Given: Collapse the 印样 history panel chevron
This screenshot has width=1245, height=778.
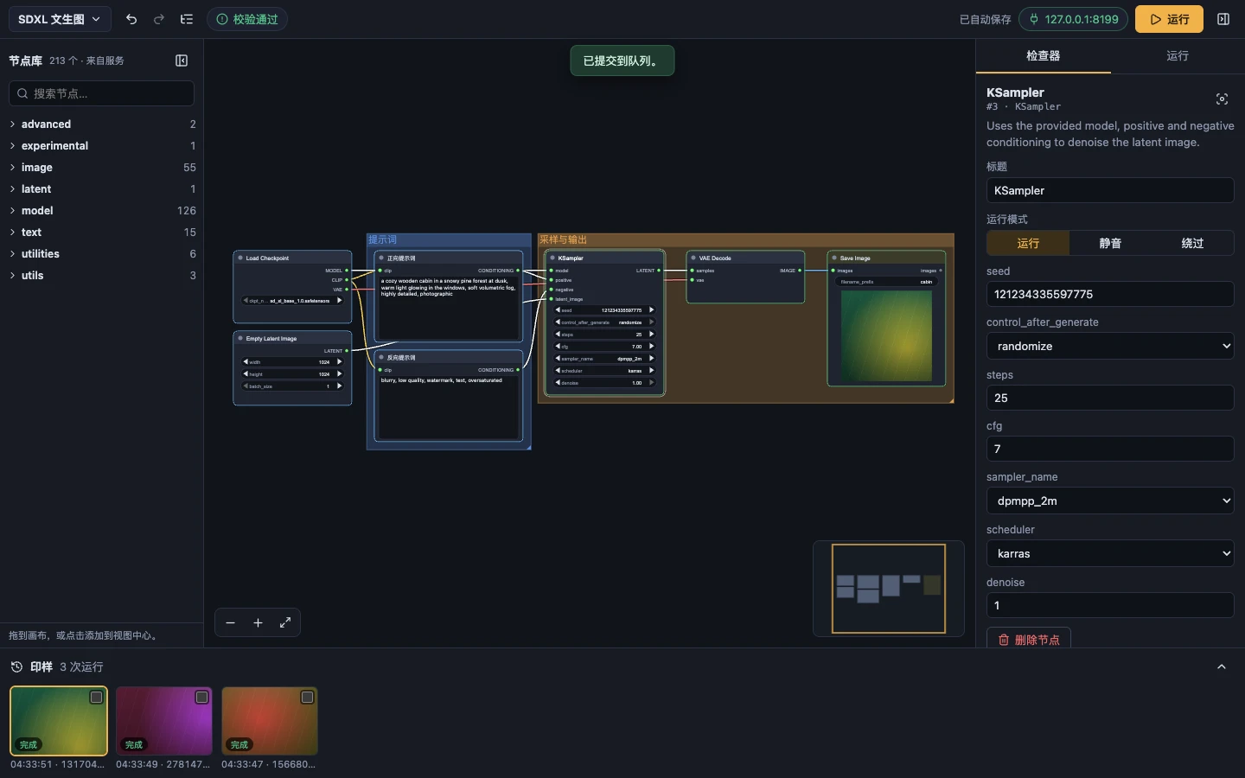Looking at the screenshot, I should [x=1222, y=666].
